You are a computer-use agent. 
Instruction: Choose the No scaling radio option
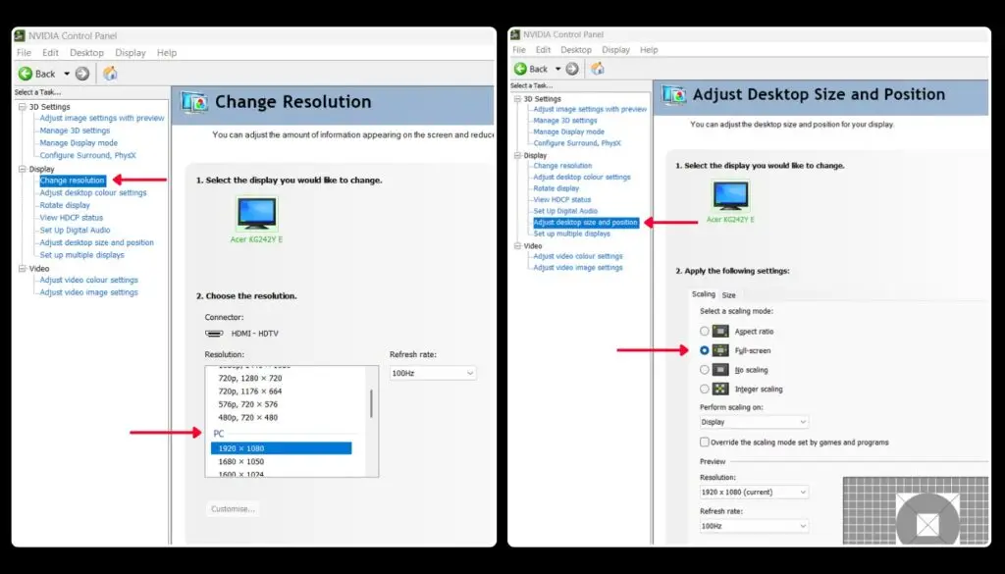(x=705, y=370)
